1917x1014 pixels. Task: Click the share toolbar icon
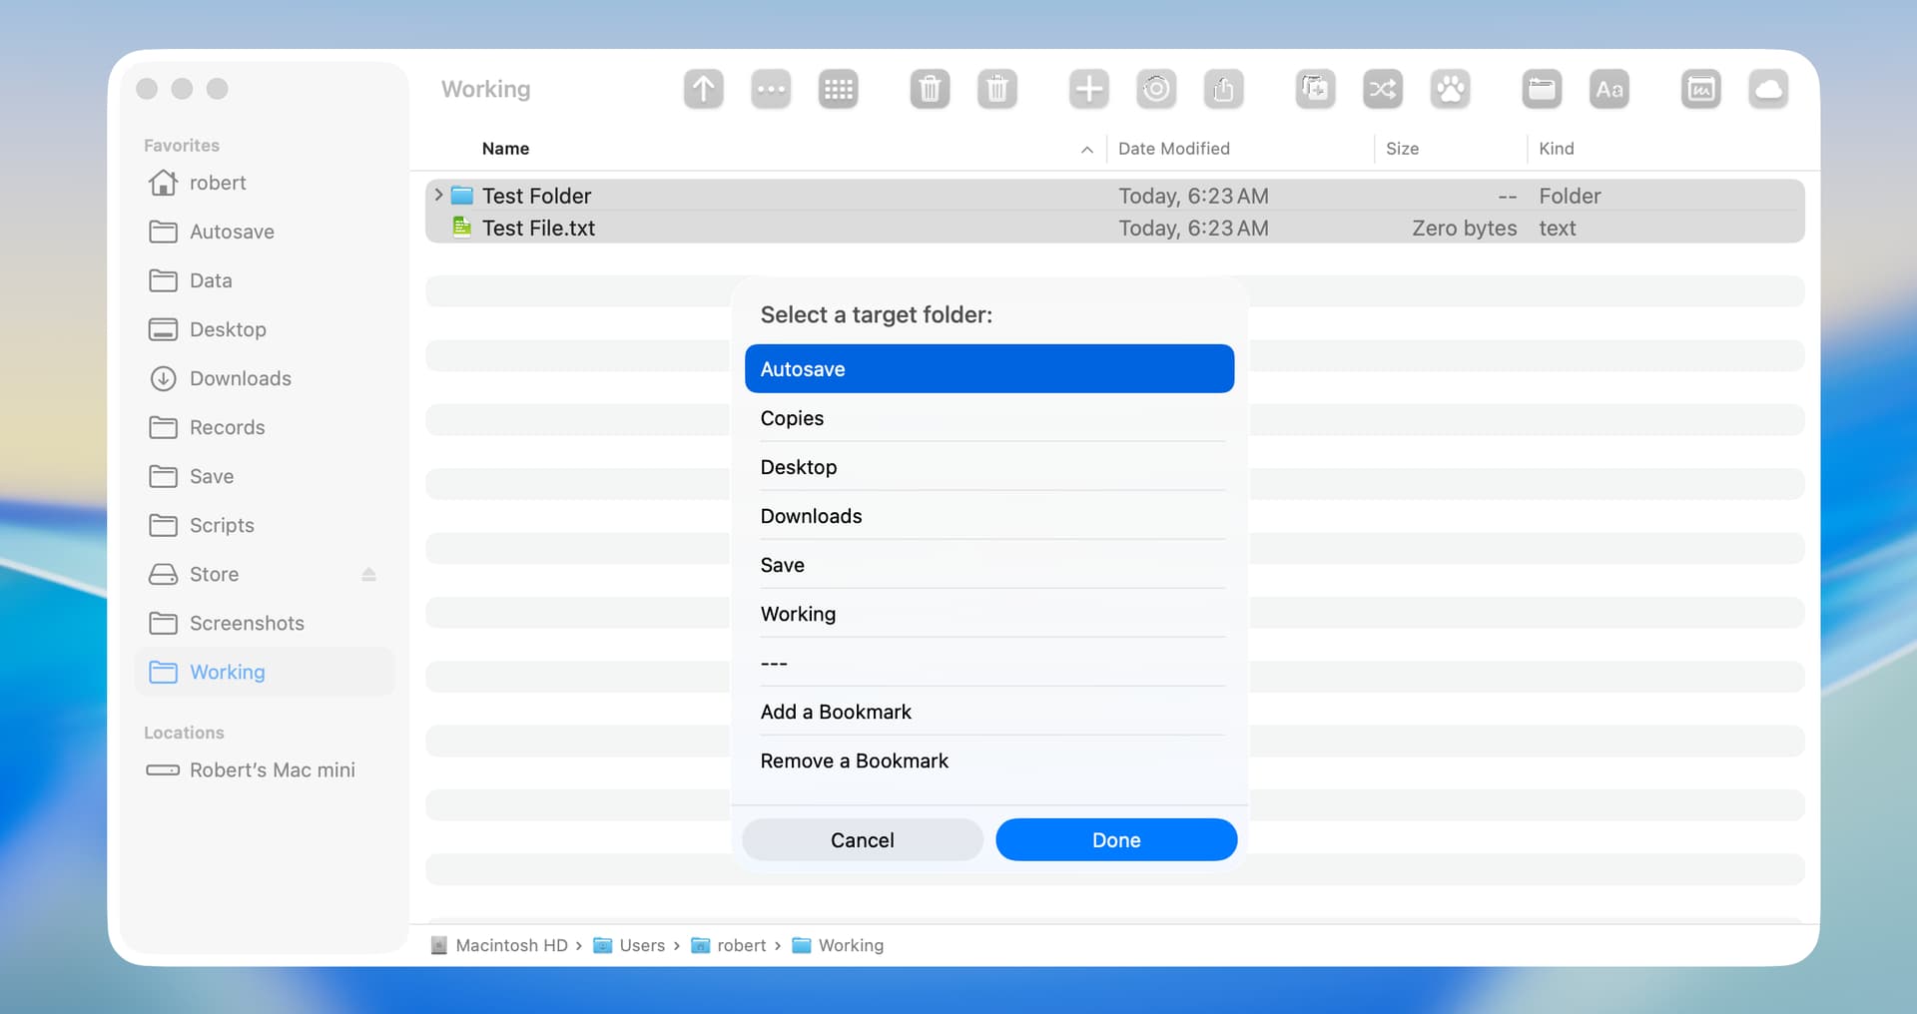(1223, 90)
